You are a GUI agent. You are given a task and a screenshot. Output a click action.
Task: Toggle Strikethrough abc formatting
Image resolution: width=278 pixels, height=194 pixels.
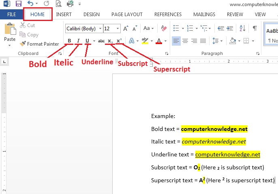(x=101, y=41)
